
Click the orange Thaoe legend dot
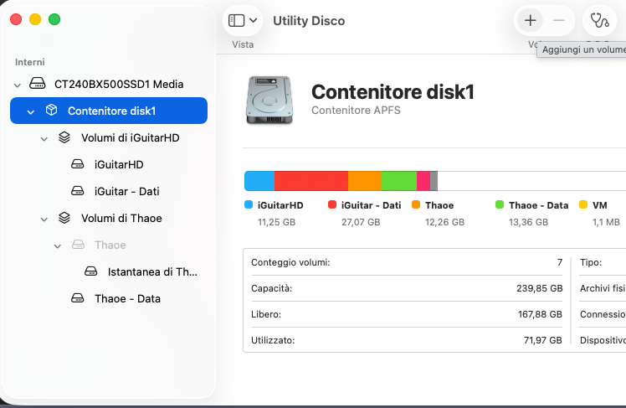(416, 204)
